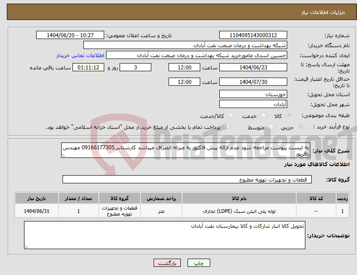357x275 pixels.
Task: Click the remaining days field showing 3
Action: pyautogui.click(x=135, y=67)
